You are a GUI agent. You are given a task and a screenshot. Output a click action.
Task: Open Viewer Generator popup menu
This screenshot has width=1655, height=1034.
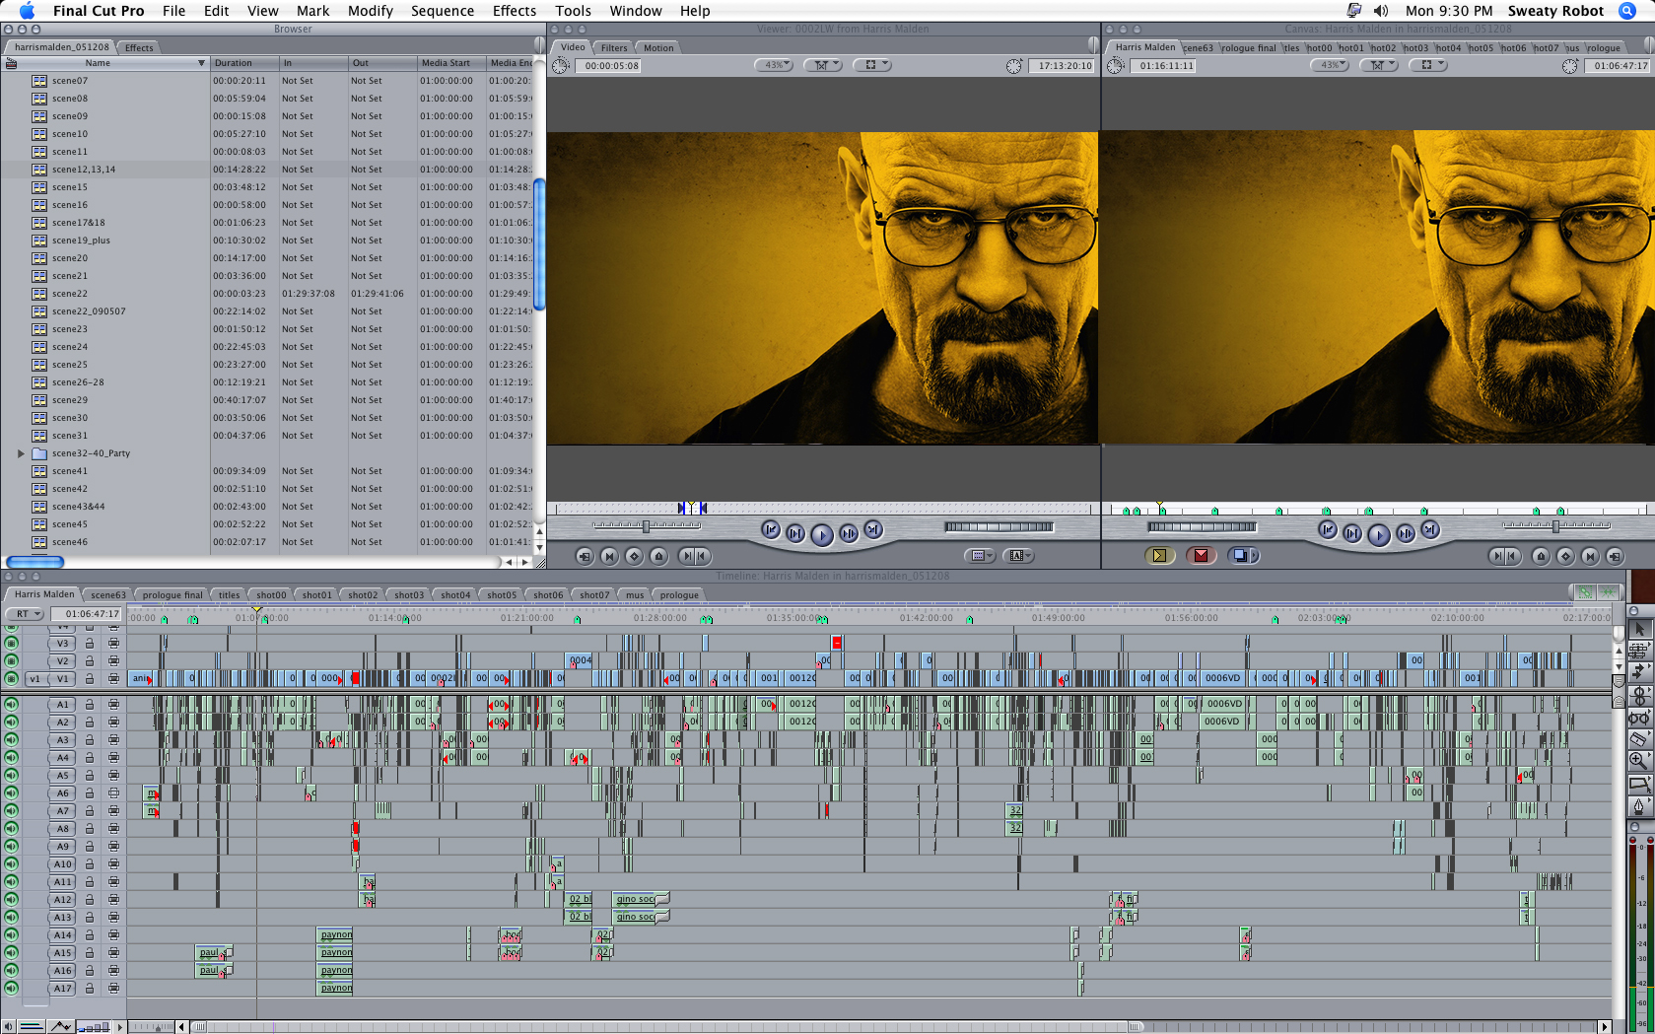pos(1018,556)
